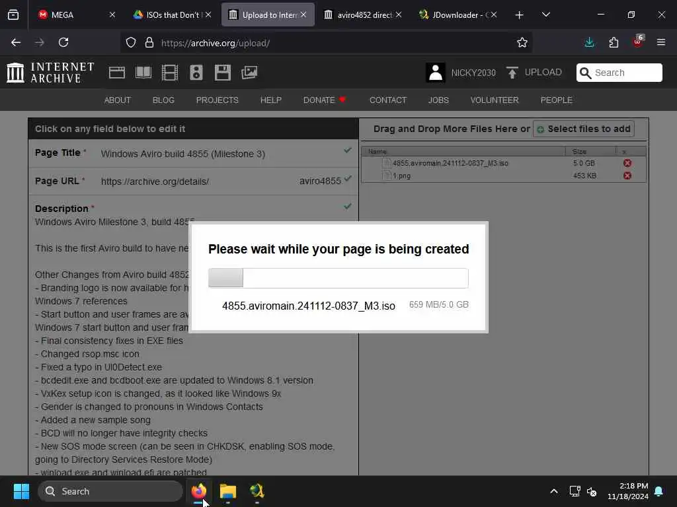Switch to the MEGA tab
This screenshot has height=507, width=677.
pyautogui.click(x=71, y=15)
